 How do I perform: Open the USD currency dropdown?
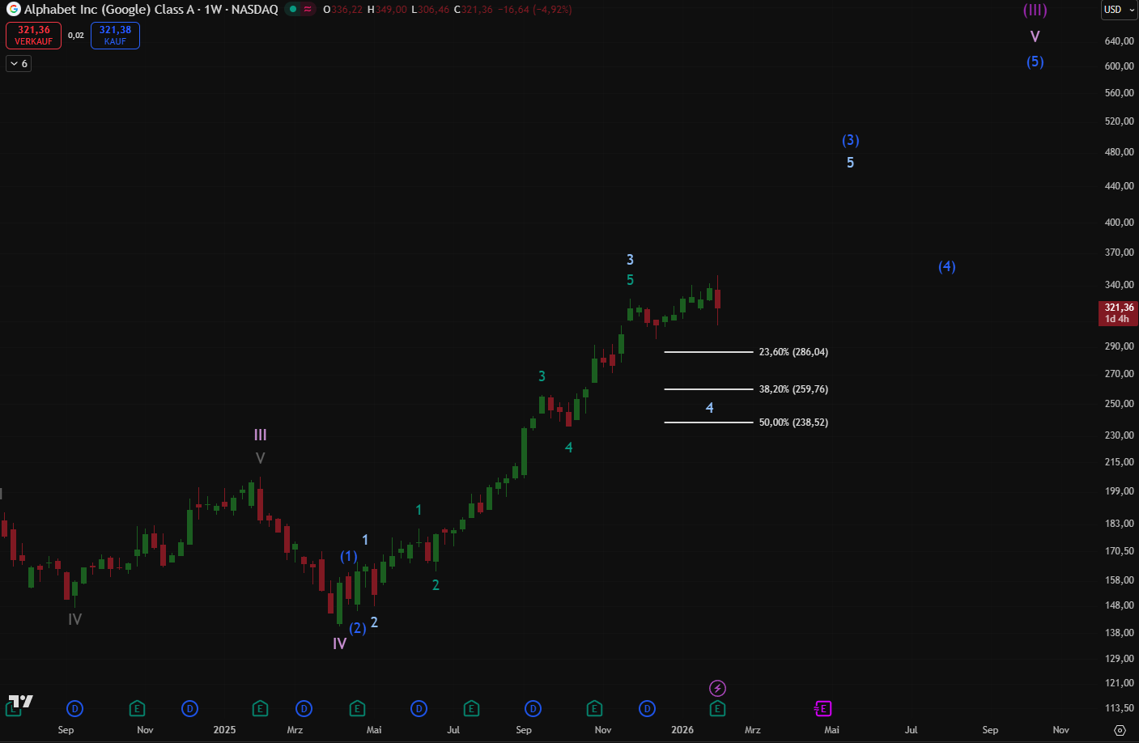click(x=1118, y=10)
